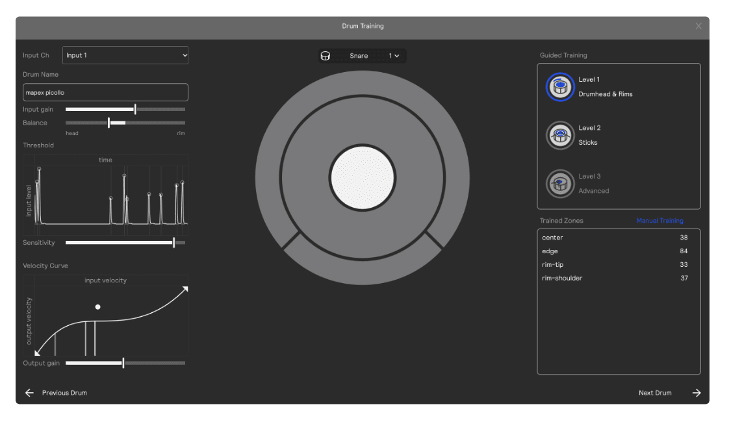This screenshot has width=729, height=422.
Task: Click the edge ring zone of drum pad
Action: pos(362,121)
